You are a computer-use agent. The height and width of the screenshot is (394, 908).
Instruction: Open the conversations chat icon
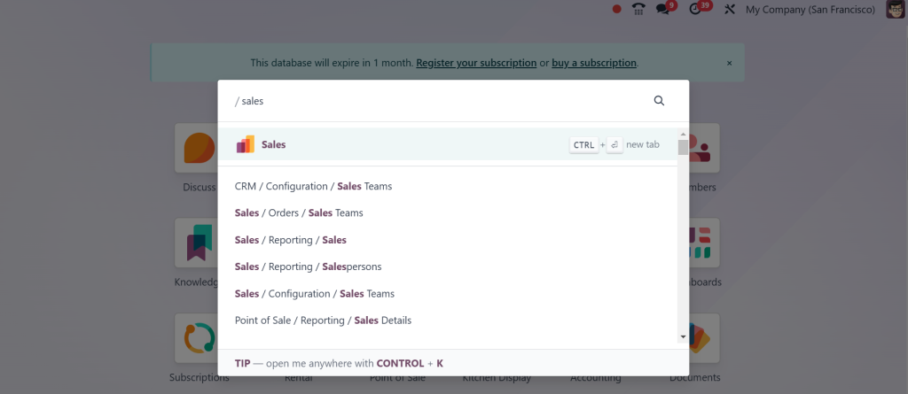point(663,9)
